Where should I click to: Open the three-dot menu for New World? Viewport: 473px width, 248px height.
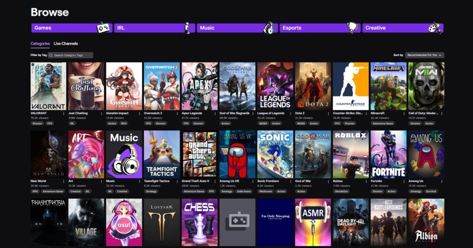tap(64, 181)
